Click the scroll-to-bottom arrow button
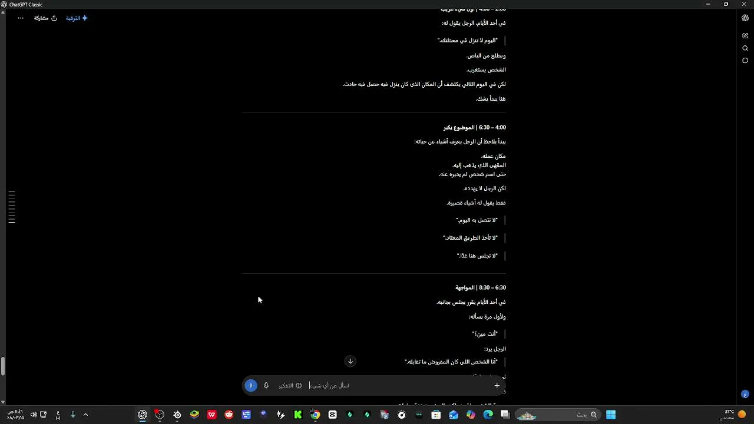This screenshot has height=424, width=754. coord(350,361)
